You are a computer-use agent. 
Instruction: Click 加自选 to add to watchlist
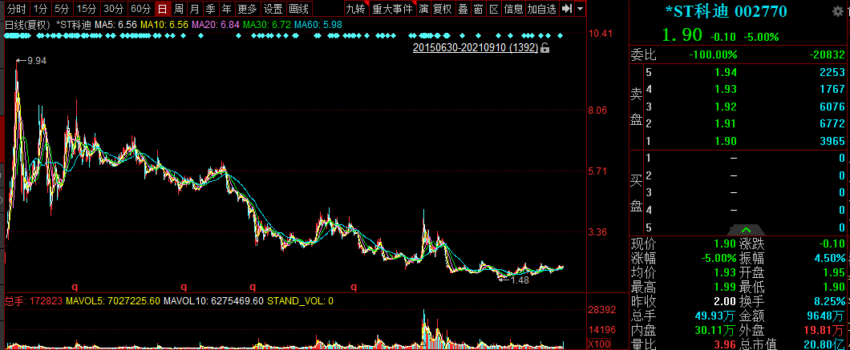[x=542, y=9]
